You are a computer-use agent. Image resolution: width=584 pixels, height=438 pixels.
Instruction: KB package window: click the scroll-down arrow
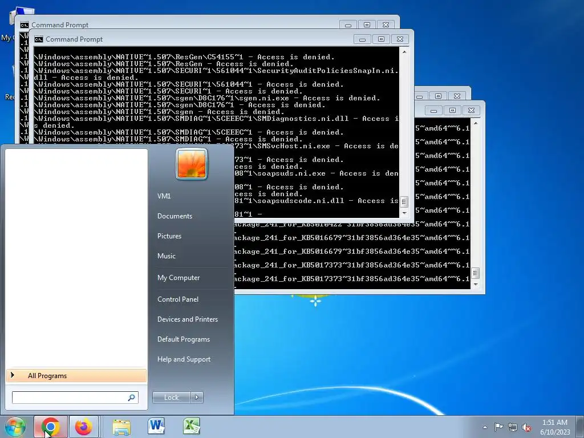tap(476, 285)
